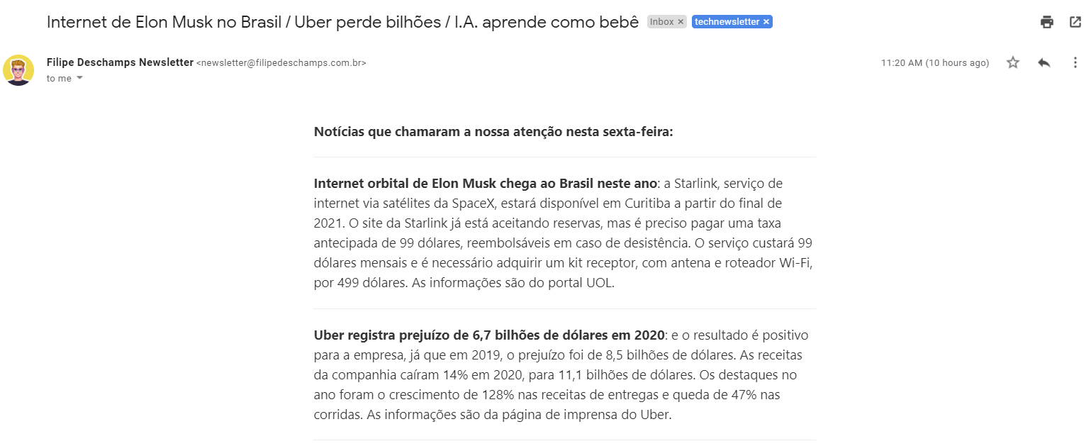Select the Inbox label chip

pyautogui.click(x=663, y=21)
